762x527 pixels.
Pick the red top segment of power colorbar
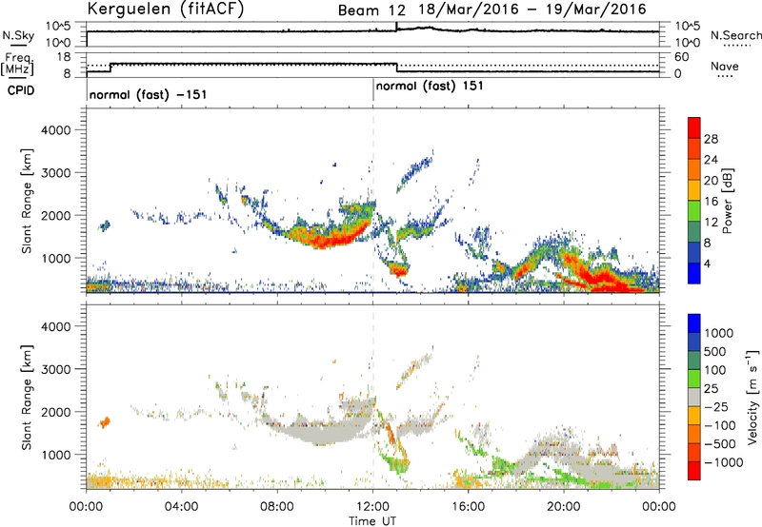(x=694, y=127)
